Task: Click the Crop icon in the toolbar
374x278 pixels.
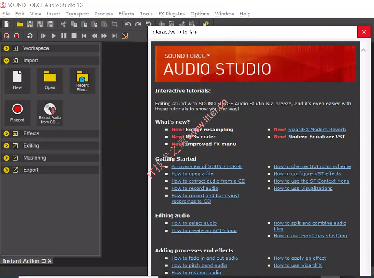Action: pos(114,24)
